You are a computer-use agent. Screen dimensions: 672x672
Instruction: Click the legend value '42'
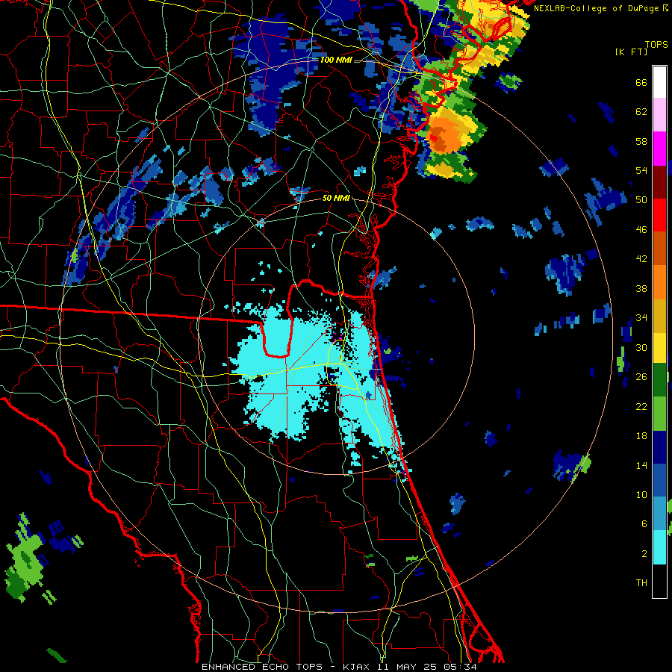click(x=641, y=259)
